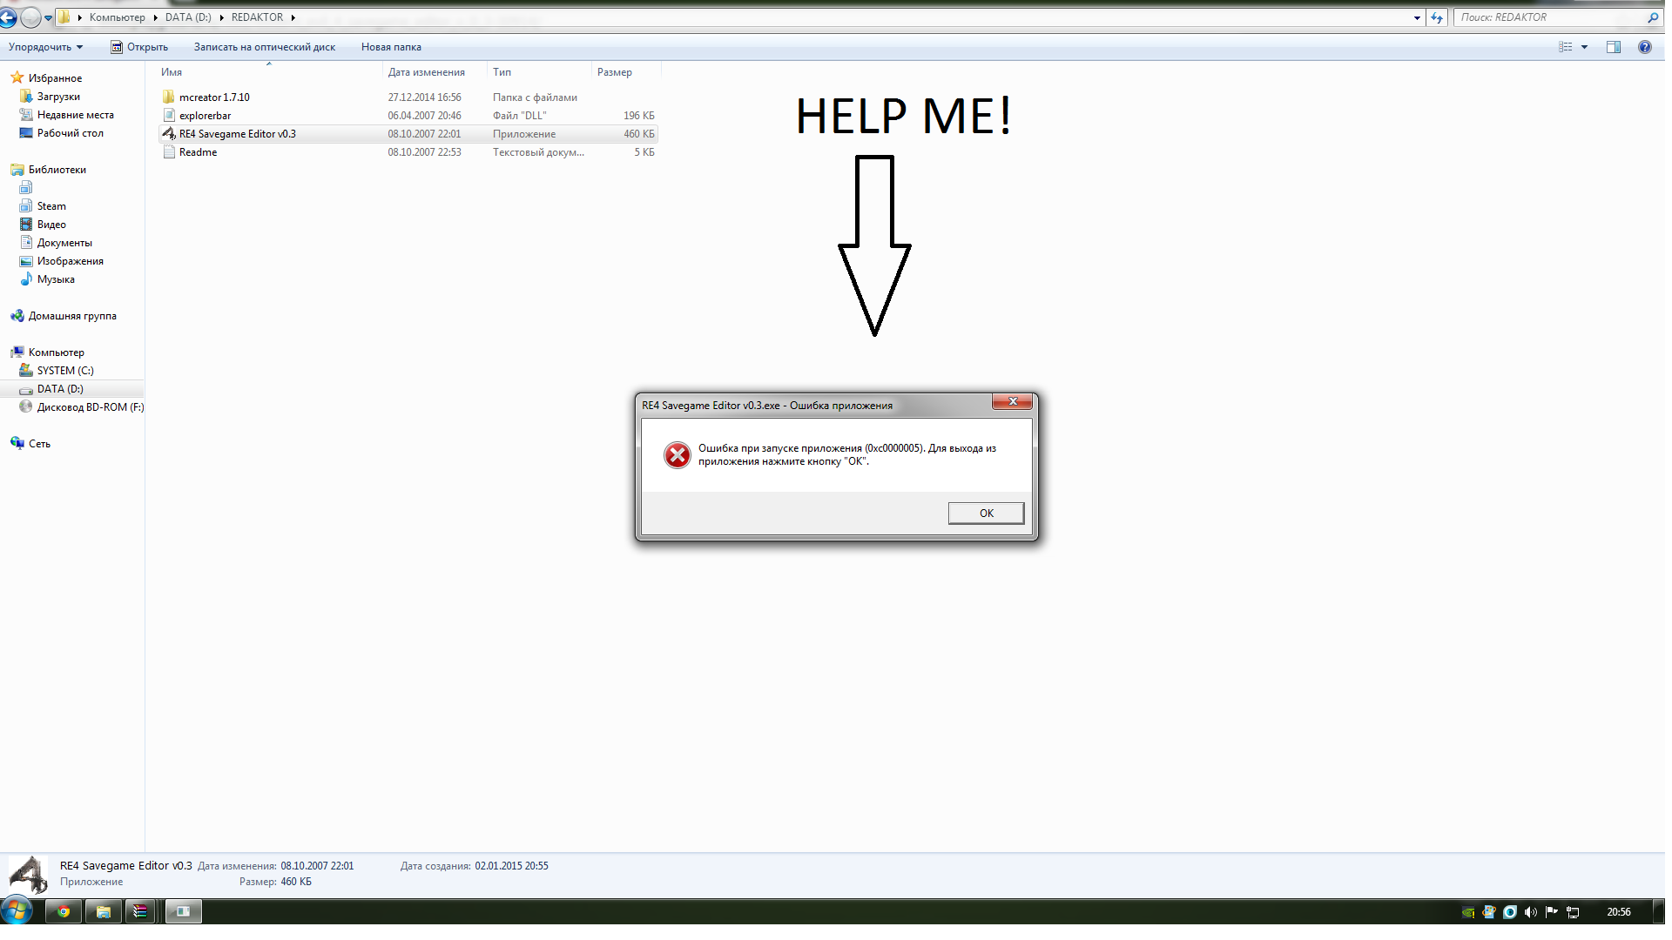The width and height of the screenshot is (1672, 940).
Task: Sort by Дата изменения column header
Action: click(x=427, y=72)
